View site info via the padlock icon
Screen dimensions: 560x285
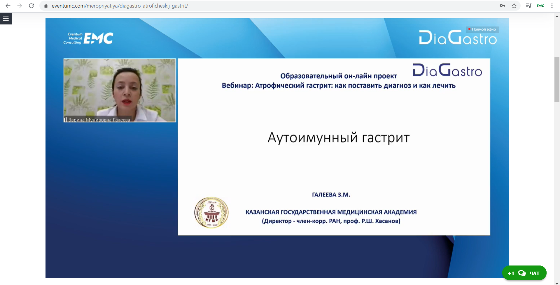point(46,6)
